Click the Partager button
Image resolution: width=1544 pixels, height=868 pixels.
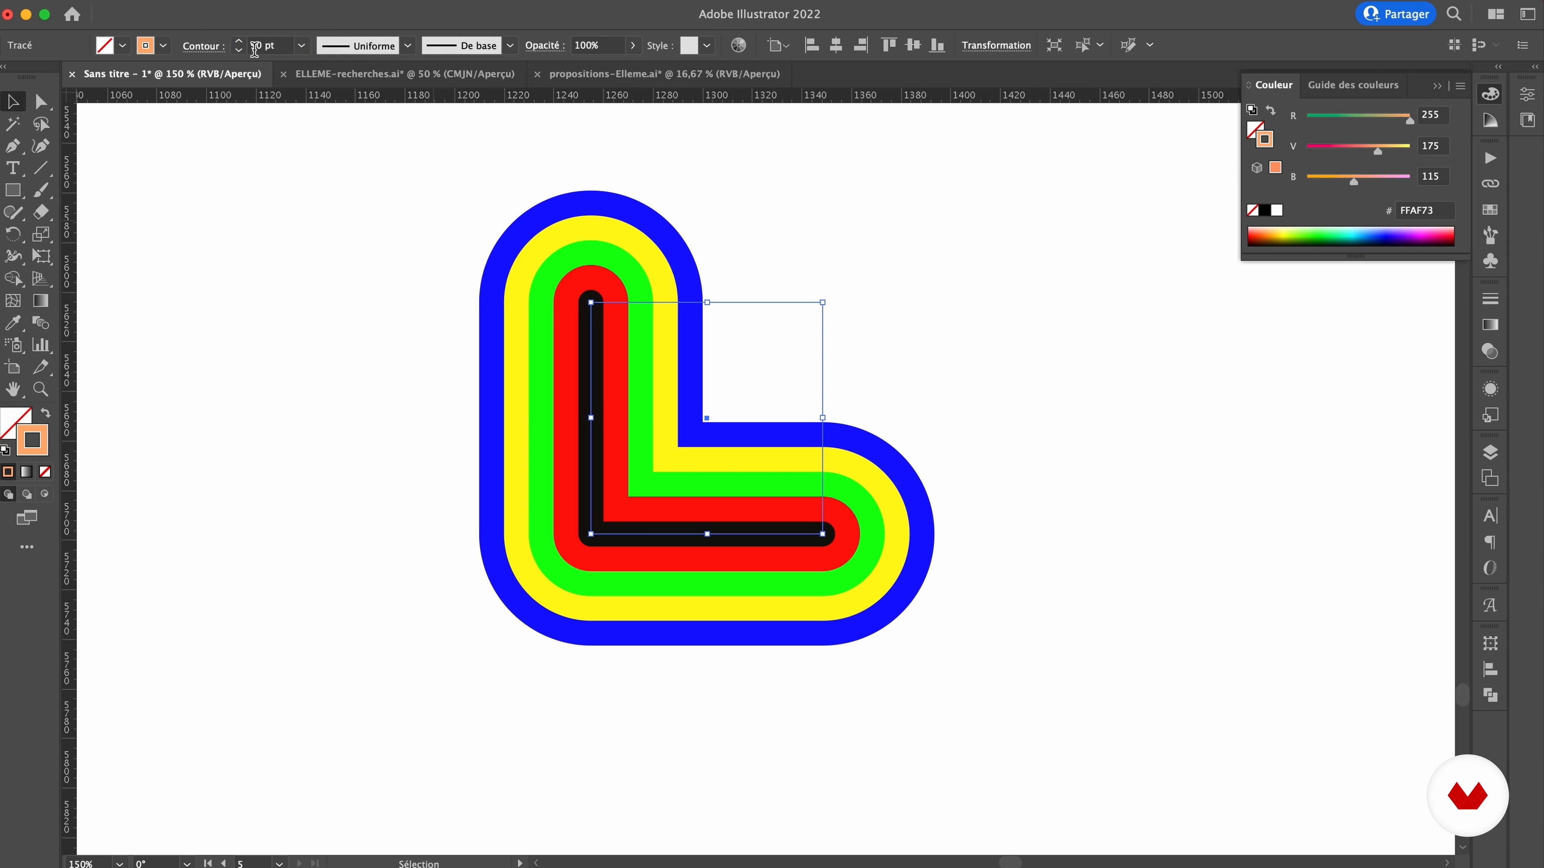pyautogui.click(x=1395, y=14)
